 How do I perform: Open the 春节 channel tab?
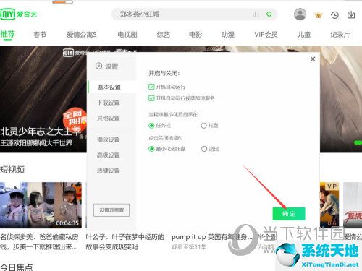tap(40, 35)
